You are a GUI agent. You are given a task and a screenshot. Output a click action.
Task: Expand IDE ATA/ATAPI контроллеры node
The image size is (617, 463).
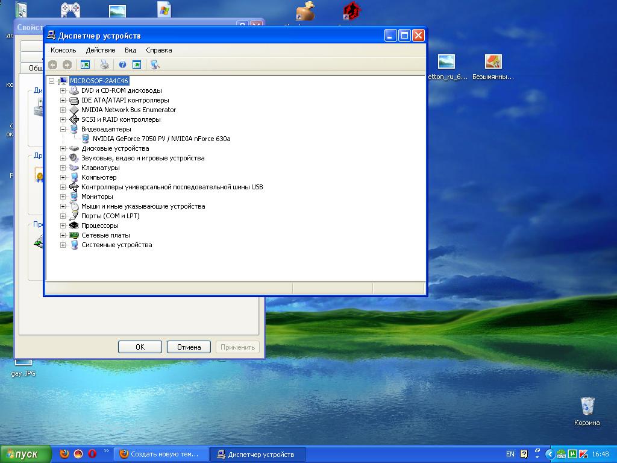click(x=63, y=101)
